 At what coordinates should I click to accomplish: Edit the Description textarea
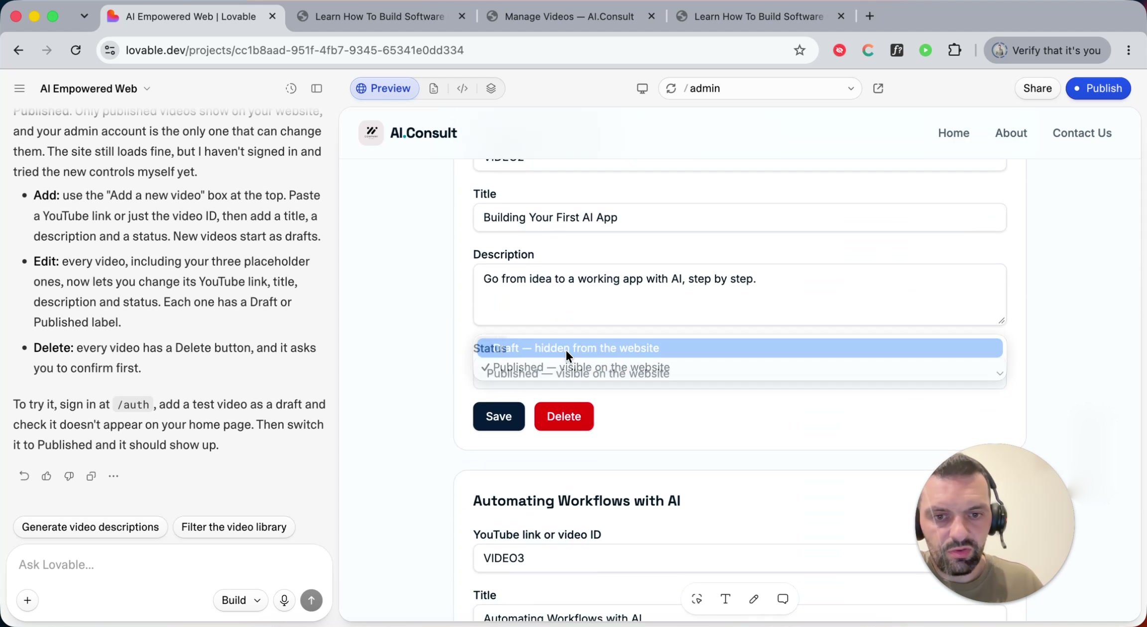[739, 295]
